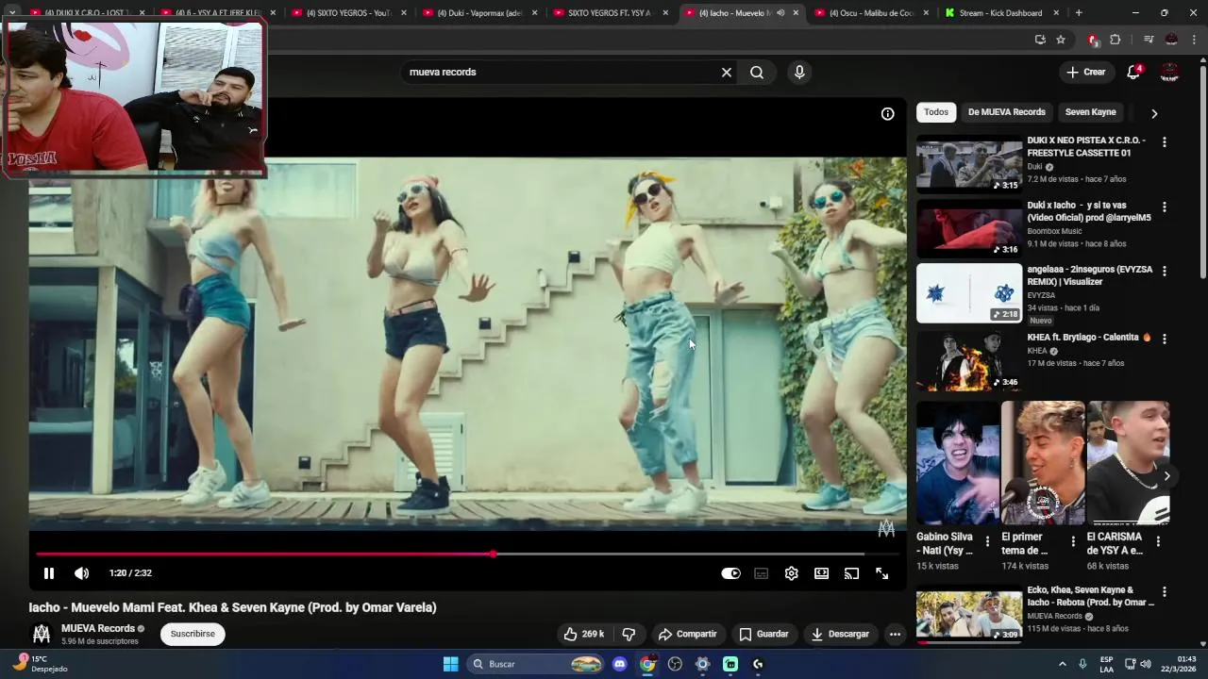Open Chrome from the taskbar

click(x=647, y=664)
